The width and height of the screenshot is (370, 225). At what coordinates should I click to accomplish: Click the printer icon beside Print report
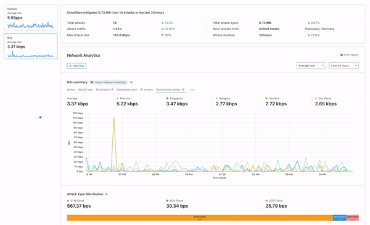point(341,55)
